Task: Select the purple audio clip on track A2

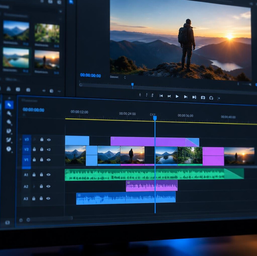Action: (152, 186)
